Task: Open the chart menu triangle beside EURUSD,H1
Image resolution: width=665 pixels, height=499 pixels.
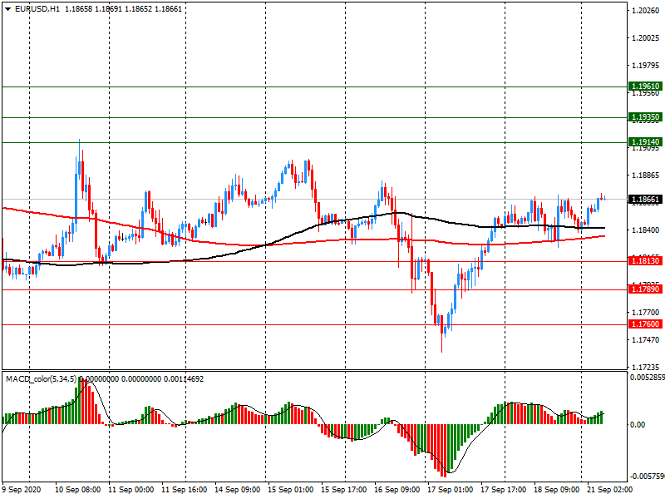Action: pyautogui.click(x=7, y=9)
